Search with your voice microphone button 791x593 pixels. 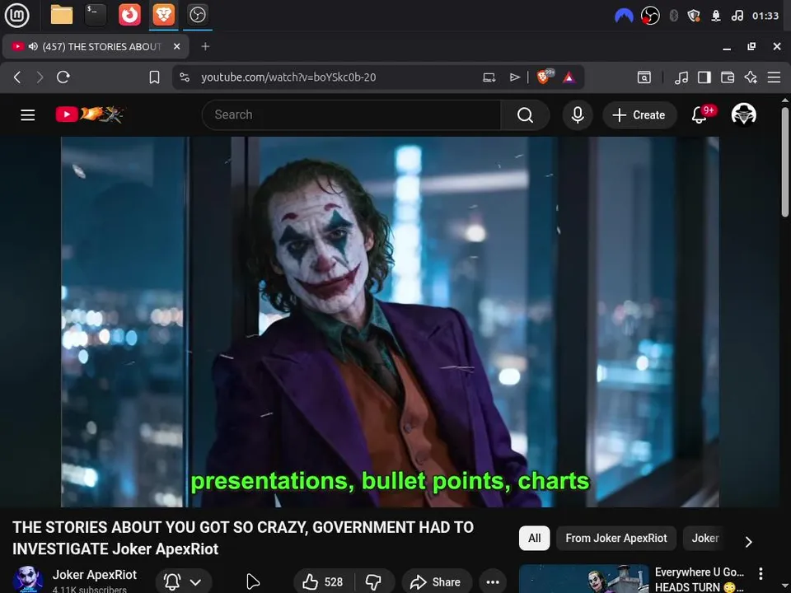pos(578,115)
